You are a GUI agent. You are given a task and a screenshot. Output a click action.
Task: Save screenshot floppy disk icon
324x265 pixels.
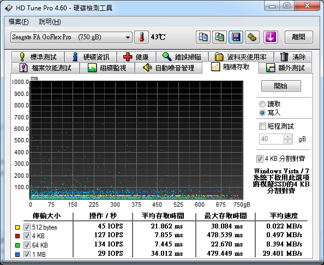tap(236, 37)
